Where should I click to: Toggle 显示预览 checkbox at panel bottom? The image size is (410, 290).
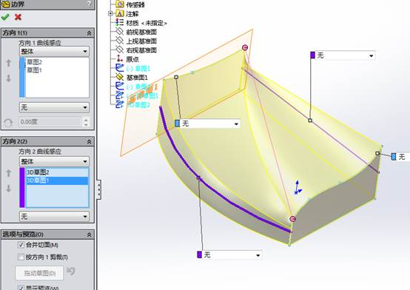[21, 288]
